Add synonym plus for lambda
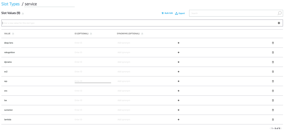 (x=179, y=119)
